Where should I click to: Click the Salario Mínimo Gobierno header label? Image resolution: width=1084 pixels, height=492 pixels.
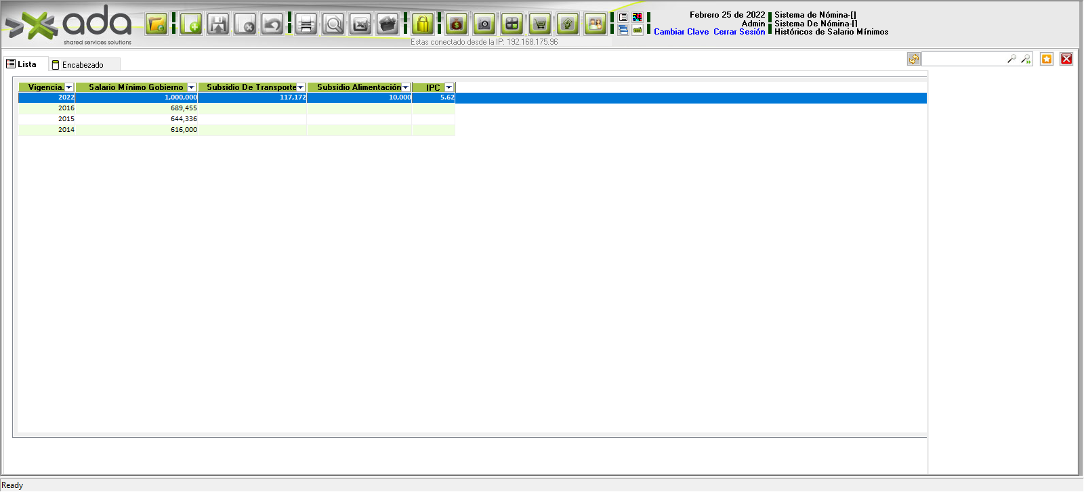(136, 87)
